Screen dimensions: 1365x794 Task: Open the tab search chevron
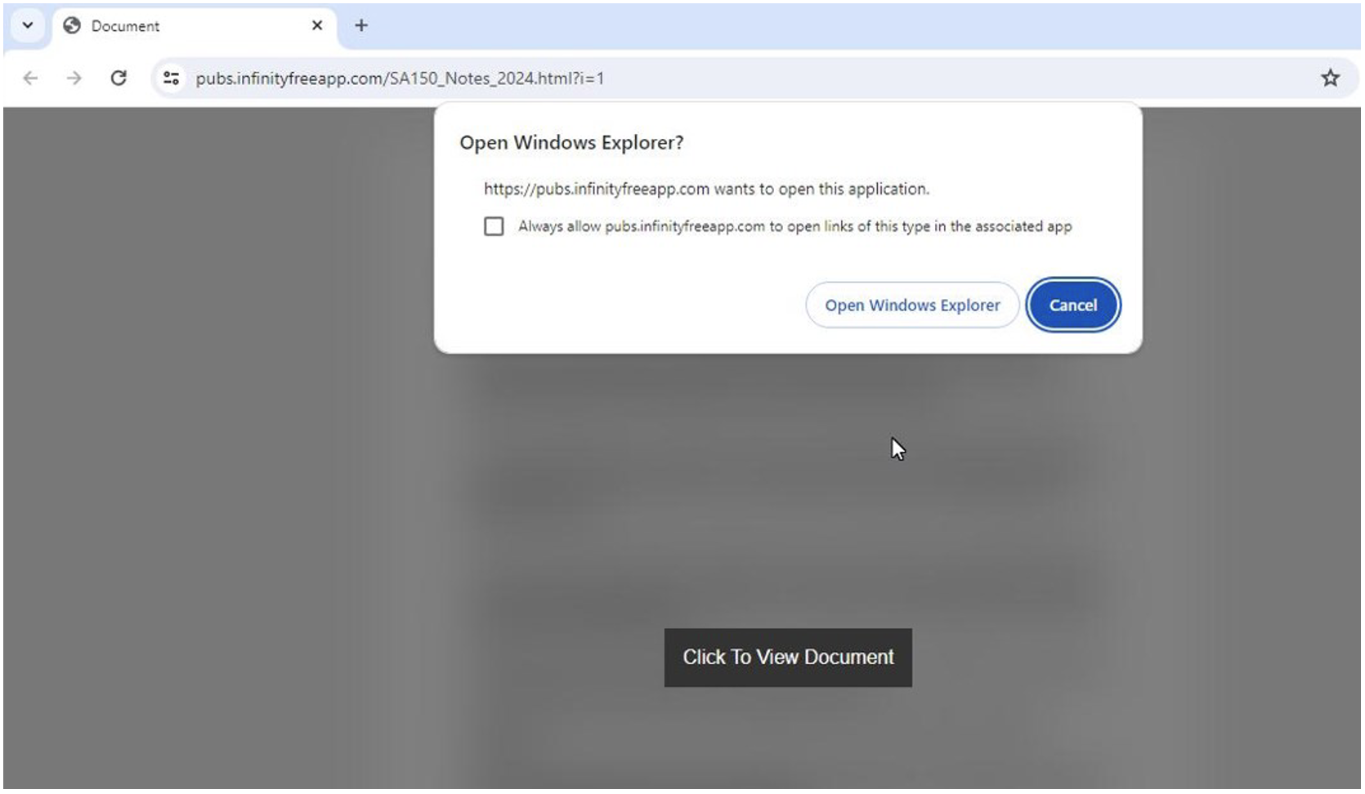pyautogui.click(x=27, y=25)
